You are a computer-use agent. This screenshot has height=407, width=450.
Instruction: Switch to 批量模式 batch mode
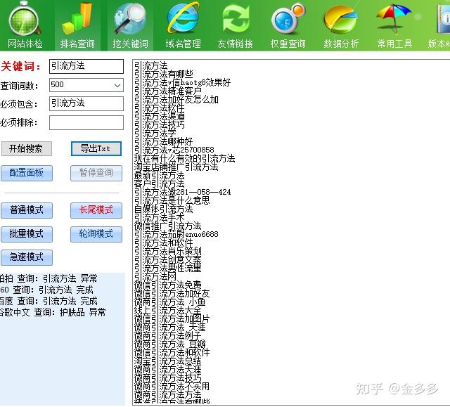tap(27, 234)
